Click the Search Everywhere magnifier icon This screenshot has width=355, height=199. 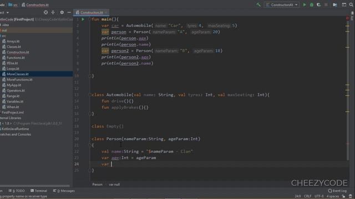click(x=351, y=5)
